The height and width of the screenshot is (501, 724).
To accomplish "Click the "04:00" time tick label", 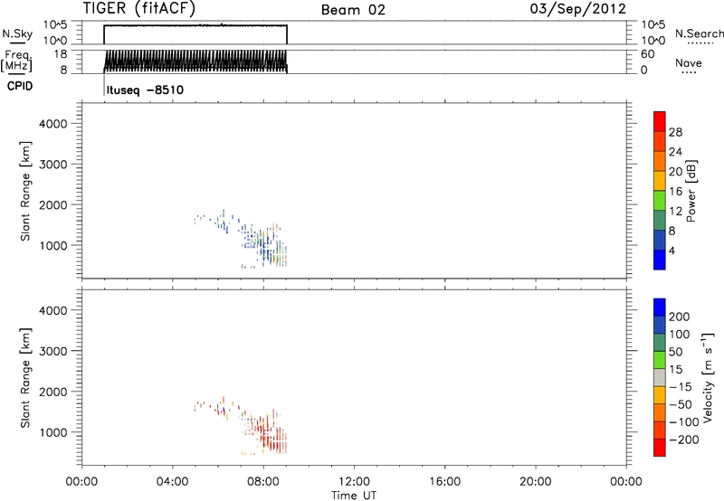I will click(173, 482).
